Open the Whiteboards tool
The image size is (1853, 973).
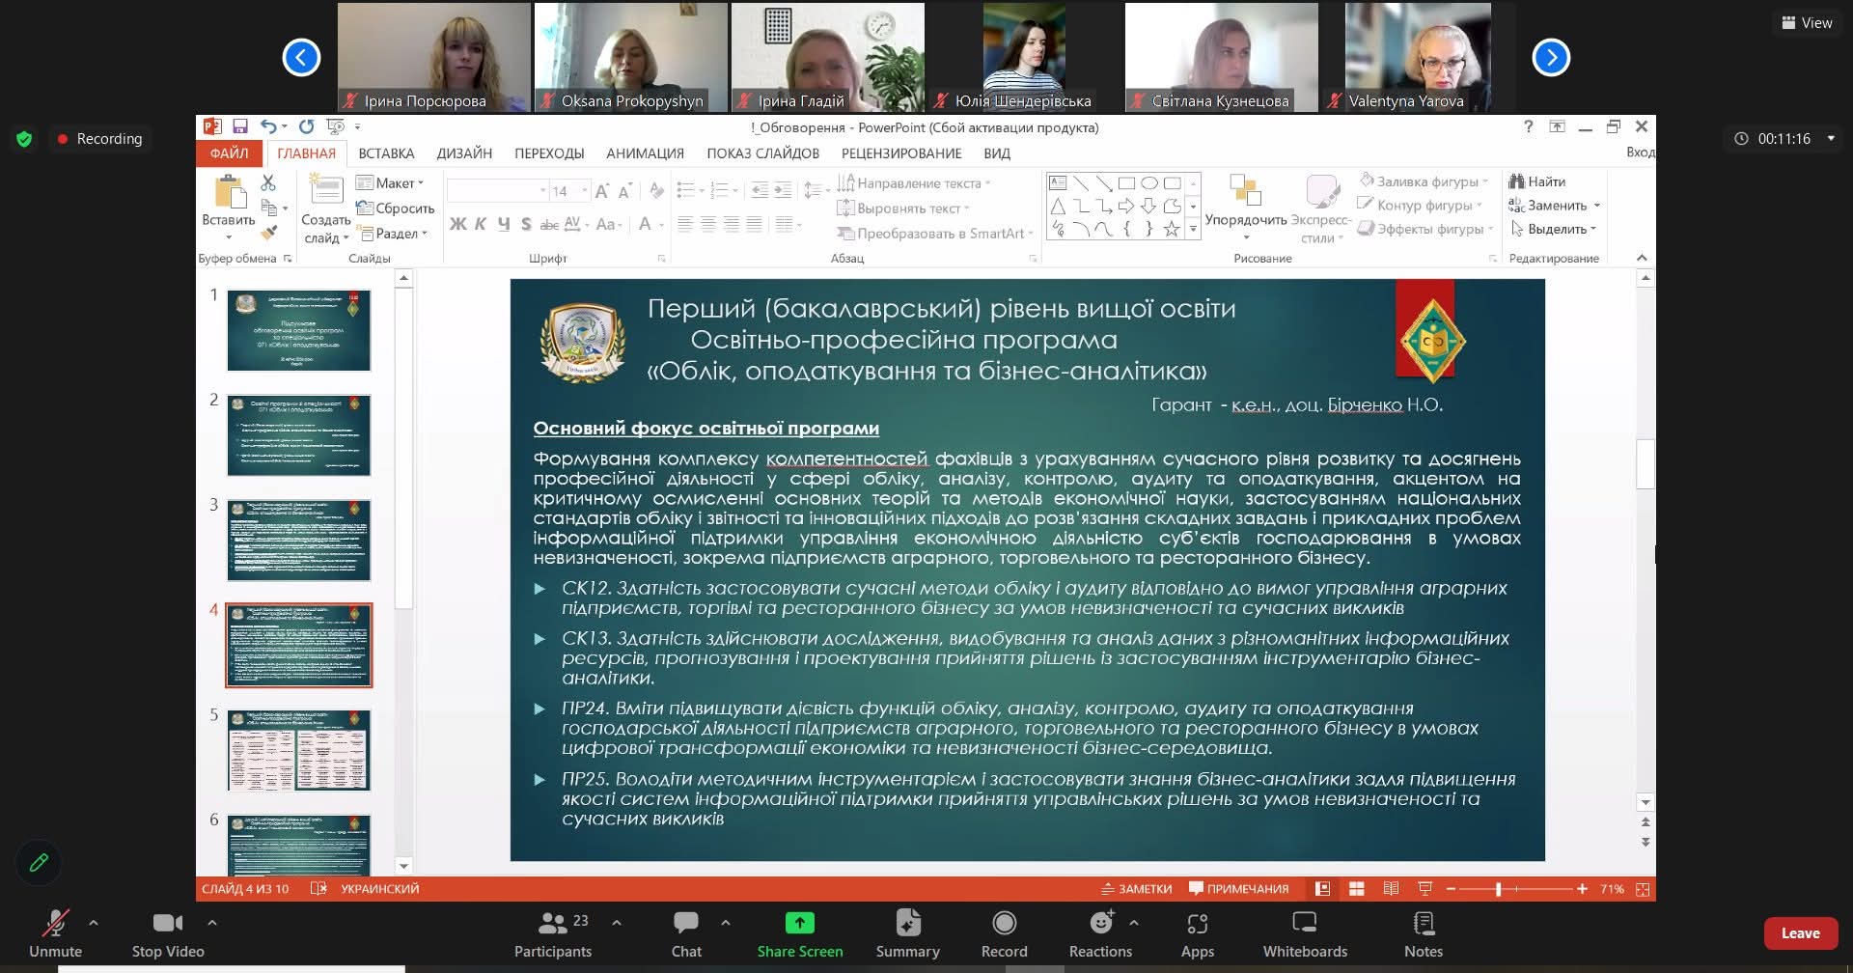pyautogui.click(x=1304, y=933)
